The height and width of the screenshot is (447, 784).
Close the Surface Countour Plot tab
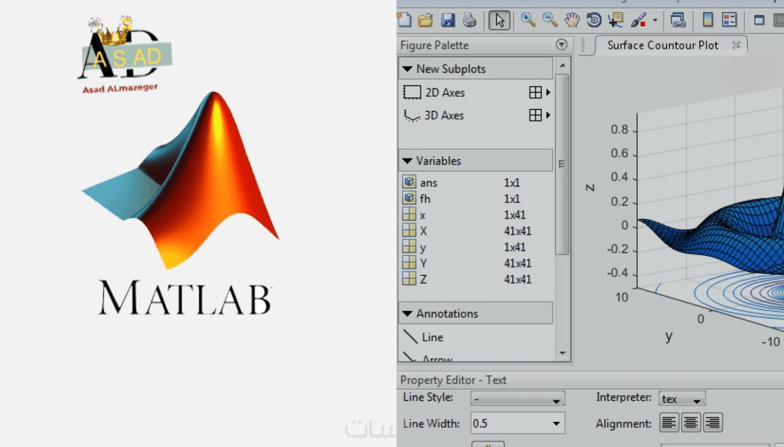point(736,45)
